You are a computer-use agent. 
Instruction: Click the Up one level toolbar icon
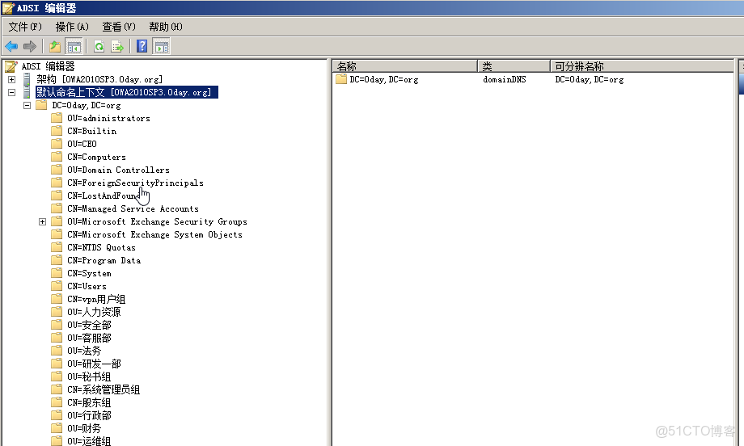point(55,46)
